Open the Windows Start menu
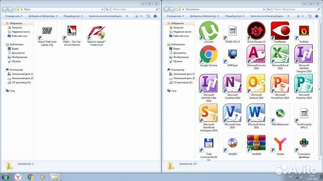 tap(5, 177)
